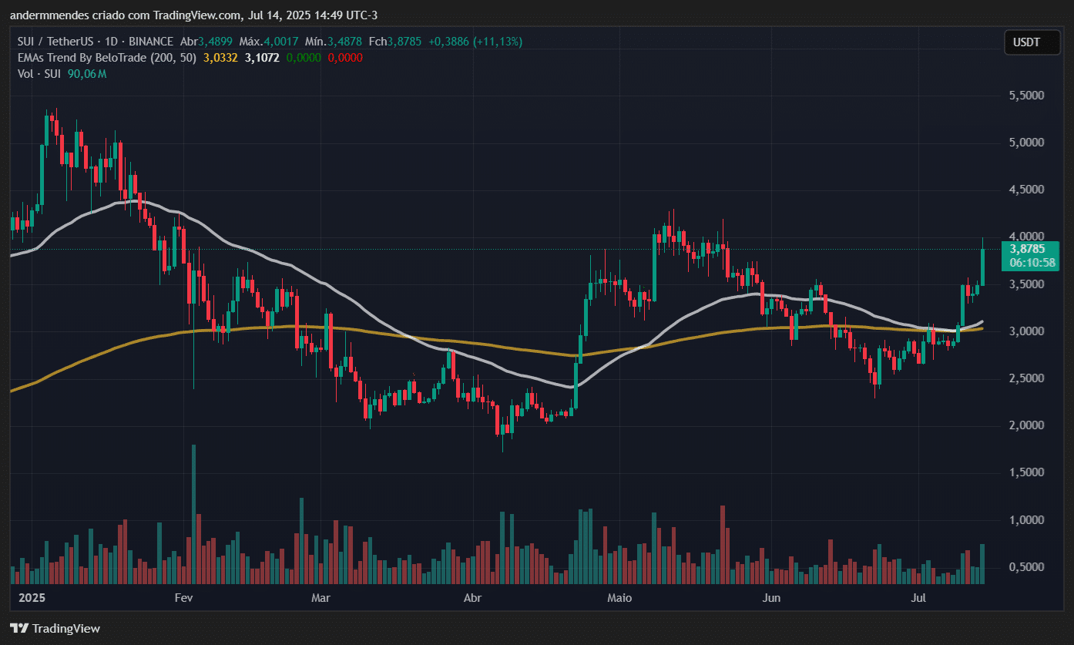Click the high value Máx.4,0017
The height and width of the screenshot is (645, 1074).
270,42
